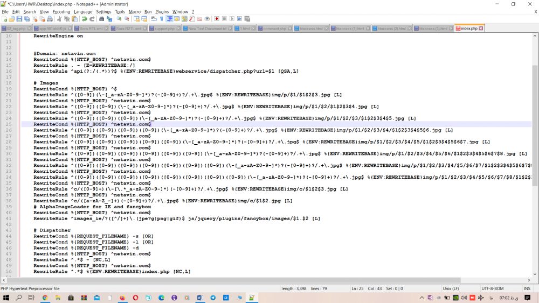Viewport: 539px width, 303px height.
Task: Cut selection with the scissors icon
Action: click(x=59, y=19)
